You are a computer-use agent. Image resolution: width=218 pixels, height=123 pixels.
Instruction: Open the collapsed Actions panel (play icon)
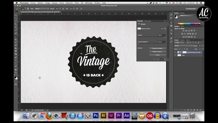[x=171, y=18]
